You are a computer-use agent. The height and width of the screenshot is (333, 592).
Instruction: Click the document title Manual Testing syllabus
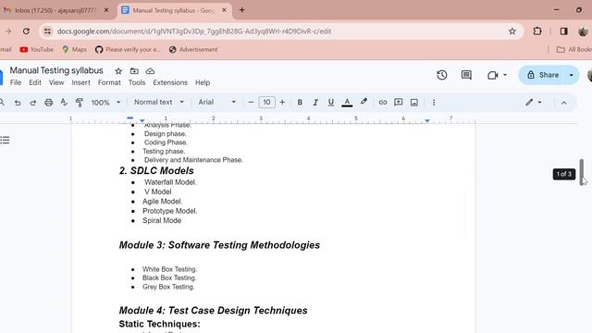(x=56, y=70)
